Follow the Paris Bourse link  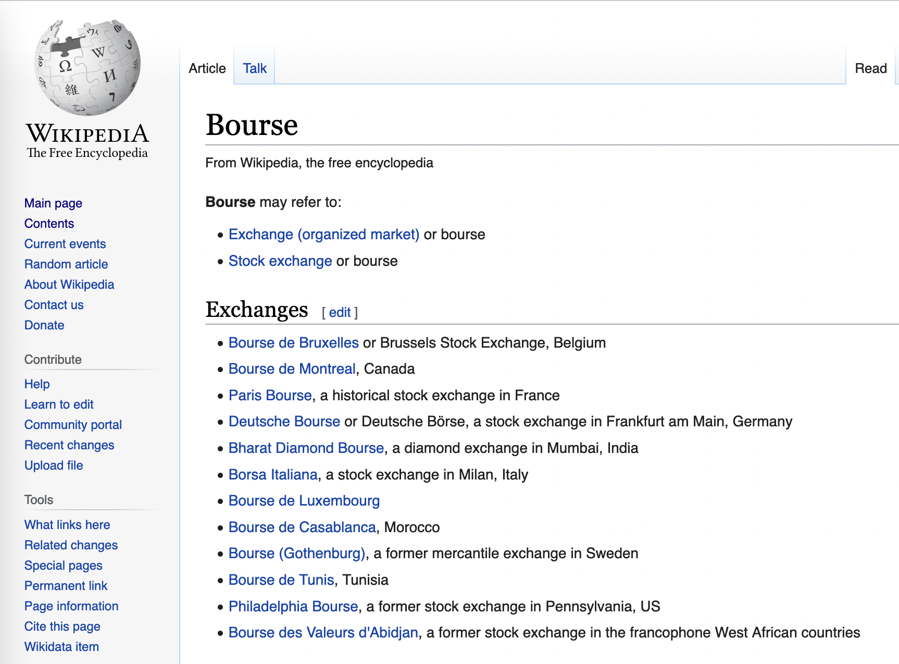click(270, 396)
